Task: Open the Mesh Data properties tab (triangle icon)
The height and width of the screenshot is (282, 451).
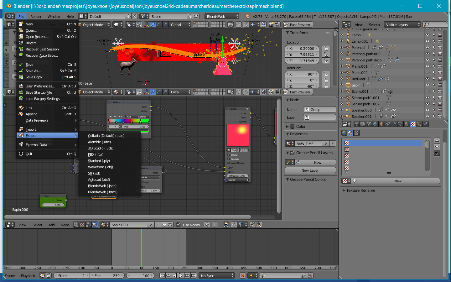Action: pos(400,124)
